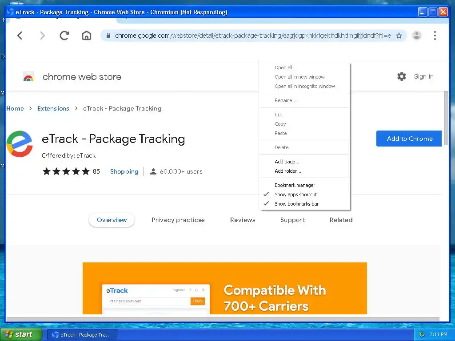Follow the Home breadcrumb link
Image resolution: width=455 pixels, height=341 pixels.
click(15, 108)
